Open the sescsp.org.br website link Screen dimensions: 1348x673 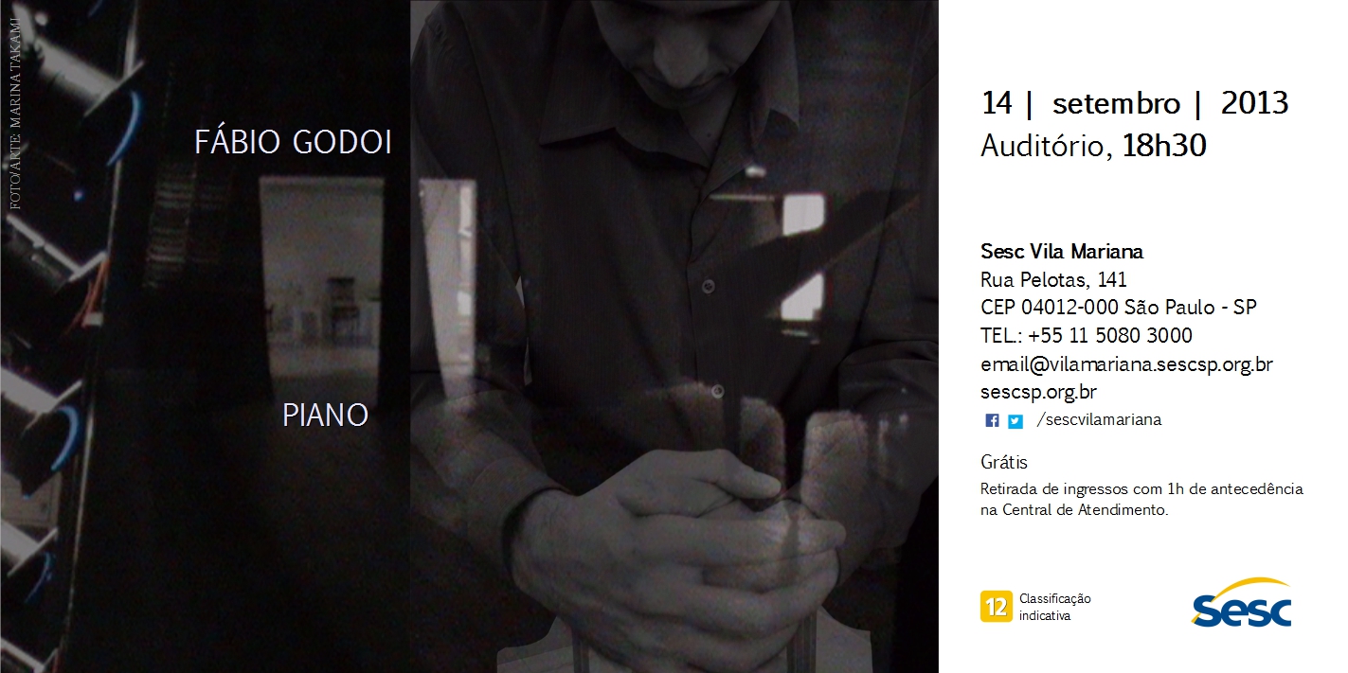1038,392
